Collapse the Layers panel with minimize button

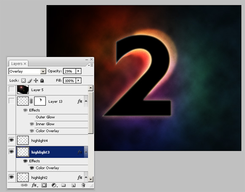[x=87, y=59]
